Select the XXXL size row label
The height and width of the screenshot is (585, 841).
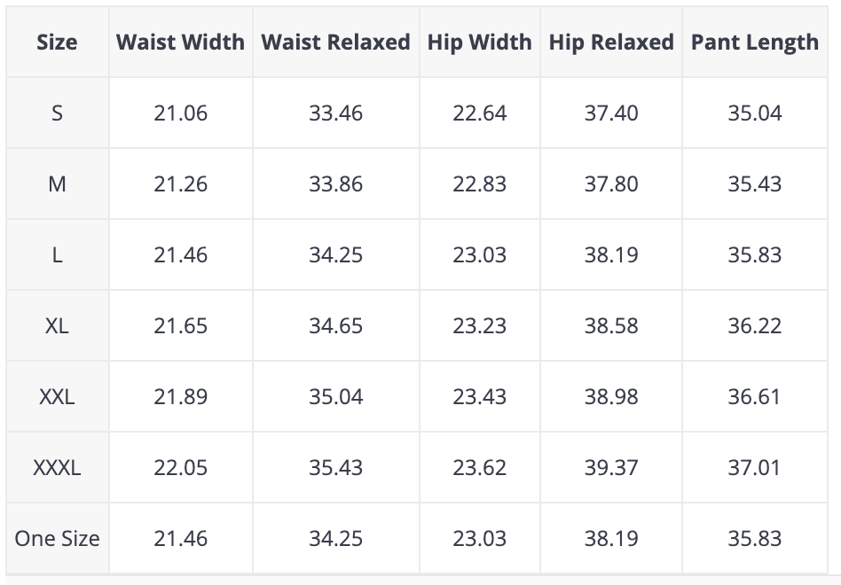pos(57,467)
